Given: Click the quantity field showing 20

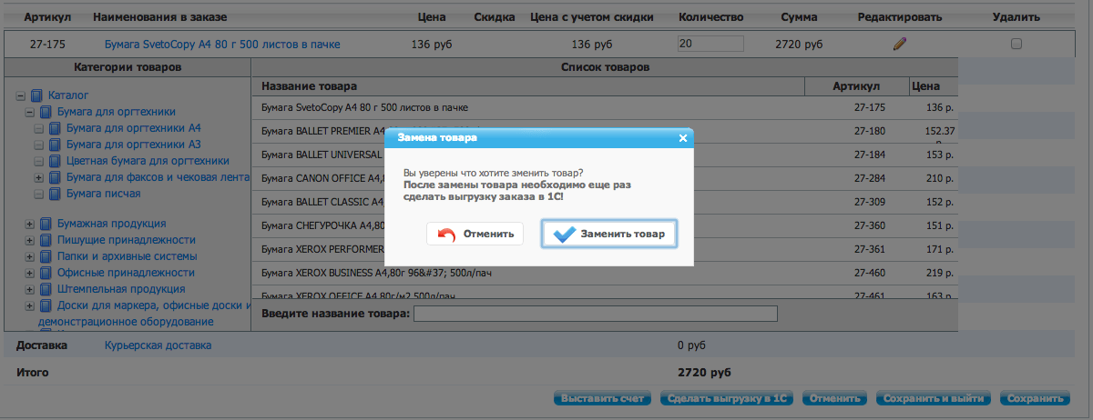Looking at the screenshot, I should click(x=710, y=44).
